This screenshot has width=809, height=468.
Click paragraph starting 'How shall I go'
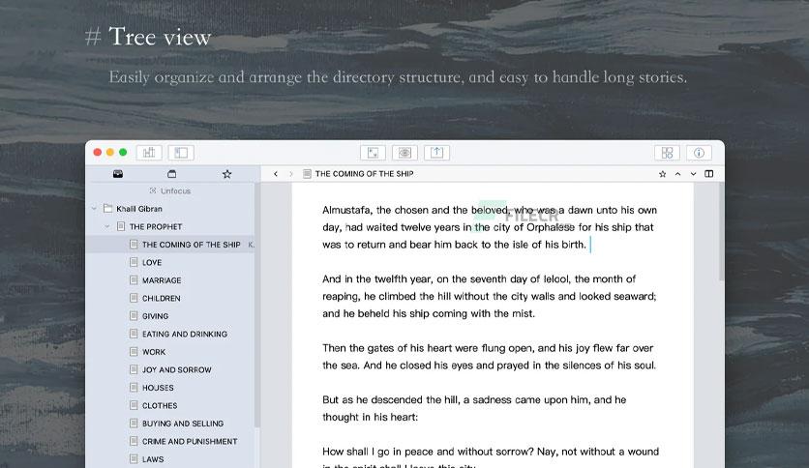tap(491, 456)
